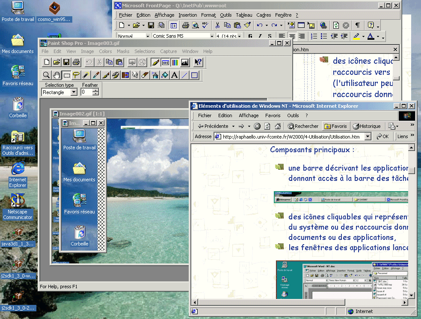
Task: Pick the Magnifier zoom tool
Action: pos(46,76)
